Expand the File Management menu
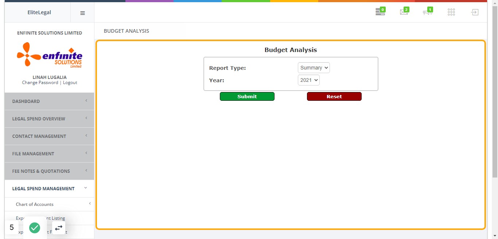The width and height of the screenshot is (498, 239). tap(49, 154)
